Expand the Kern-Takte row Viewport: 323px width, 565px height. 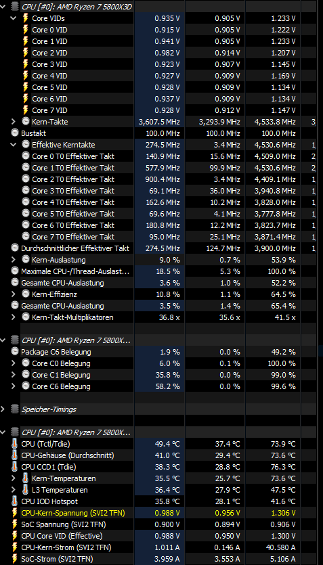click(x=14, y=122)
